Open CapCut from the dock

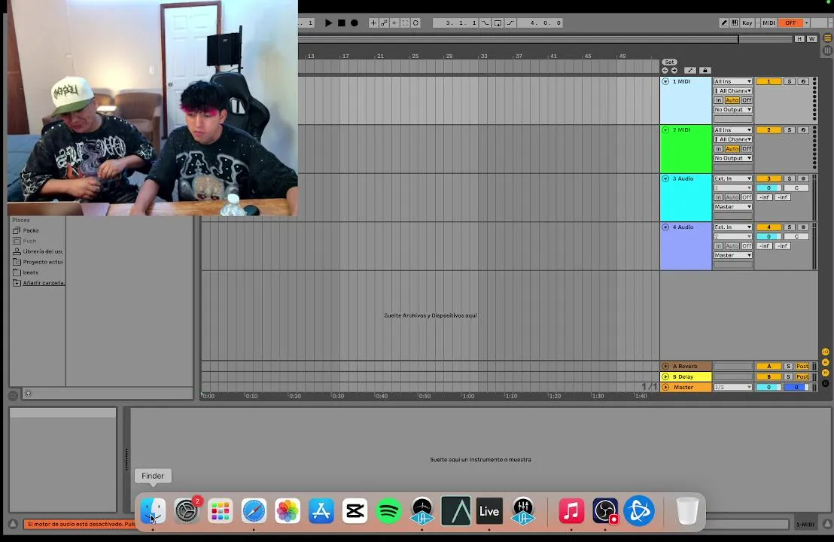pyautogui.click(x=355, y=511)
